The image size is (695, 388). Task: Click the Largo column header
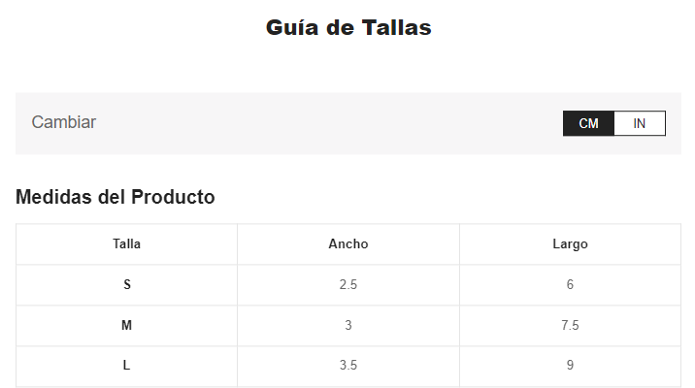pyautogui.click(x=570, y=244)
